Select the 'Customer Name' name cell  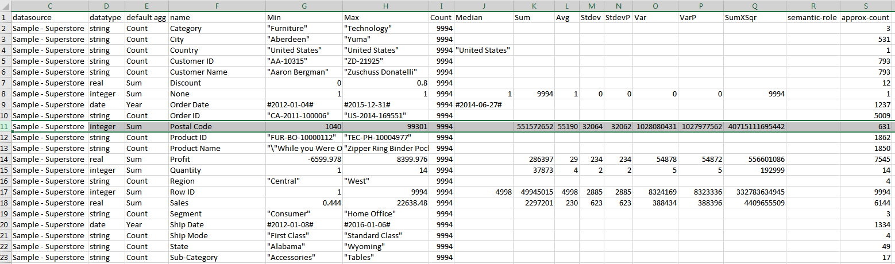217,72
